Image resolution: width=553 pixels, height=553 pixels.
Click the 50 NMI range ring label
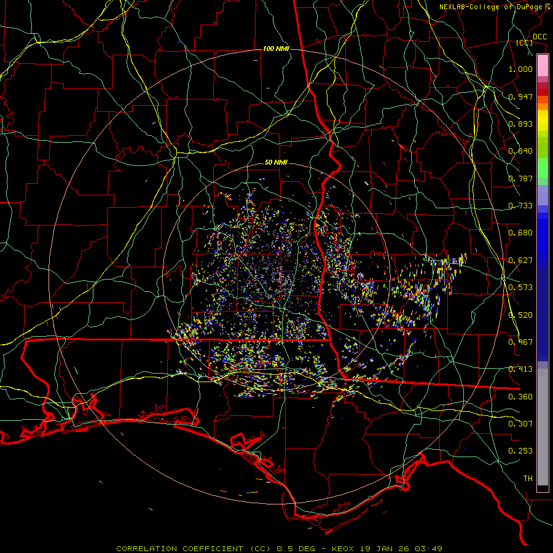coord(276,163)
